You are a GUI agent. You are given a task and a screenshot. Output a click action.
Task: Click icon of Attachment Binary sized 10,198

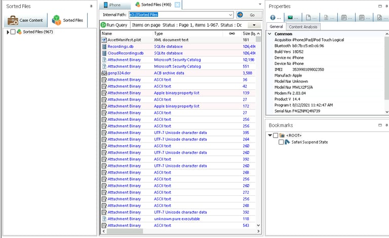click(104, 59)
